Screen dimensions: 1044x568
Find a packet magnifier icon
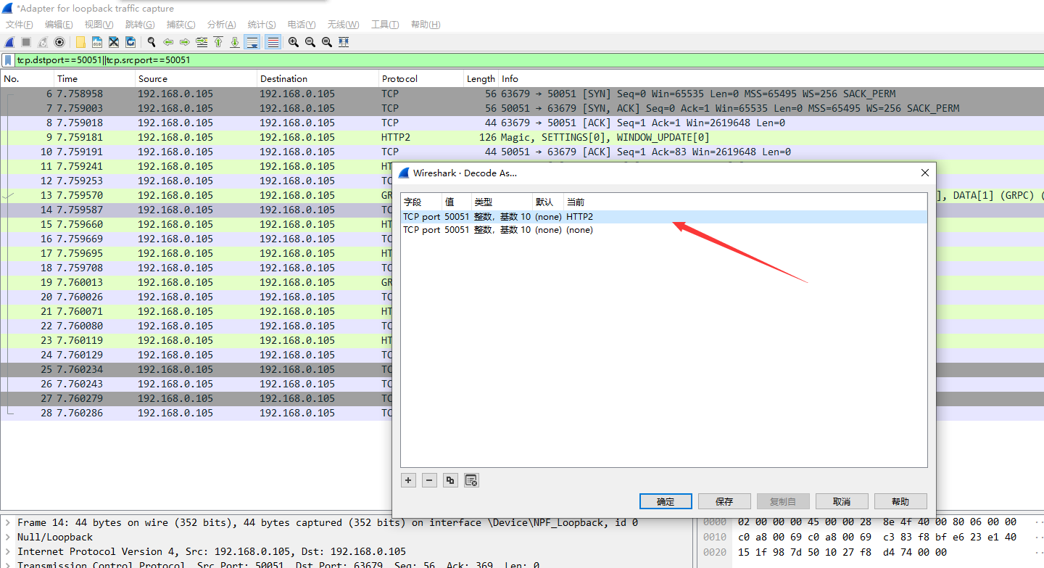click(x=152, y=42)
